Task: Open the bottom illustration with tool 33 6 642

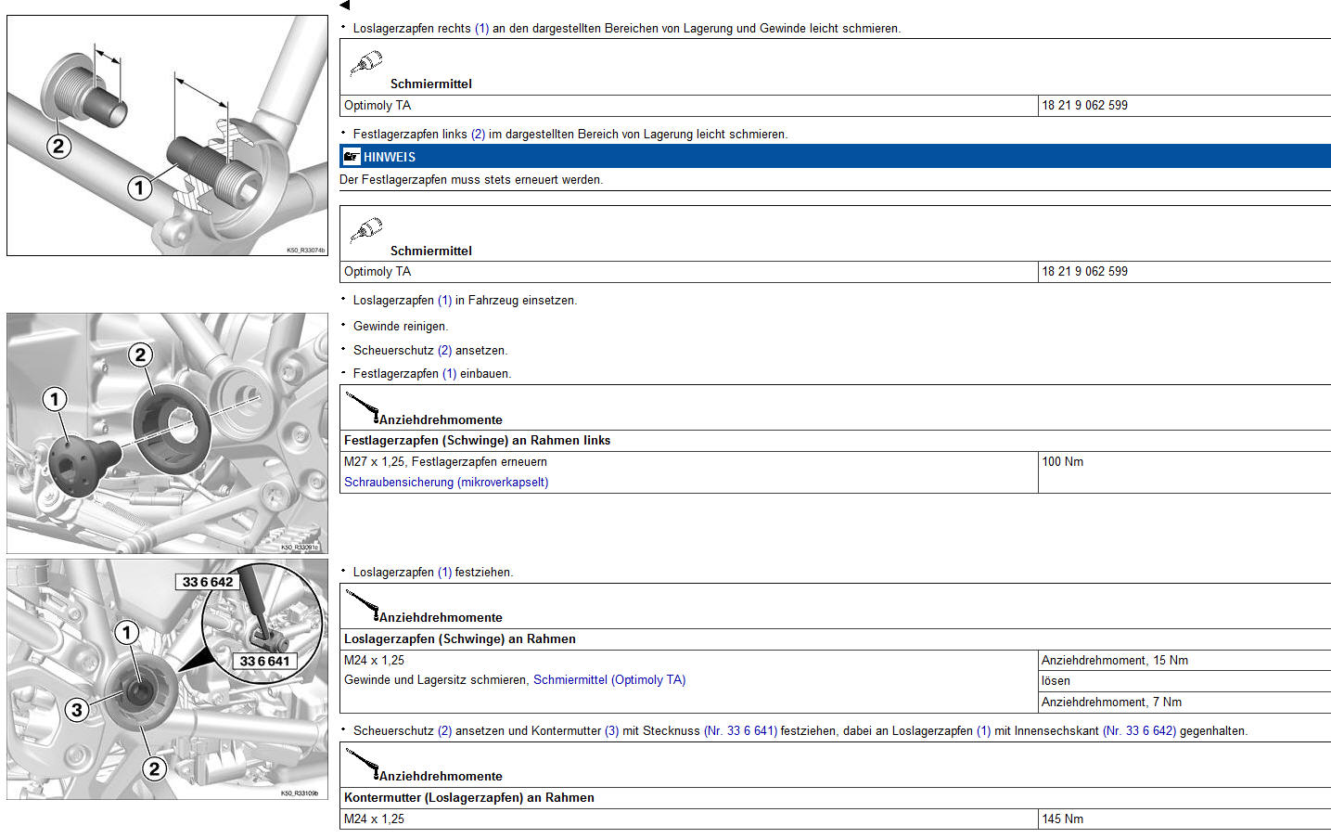Action: [167, 678]
